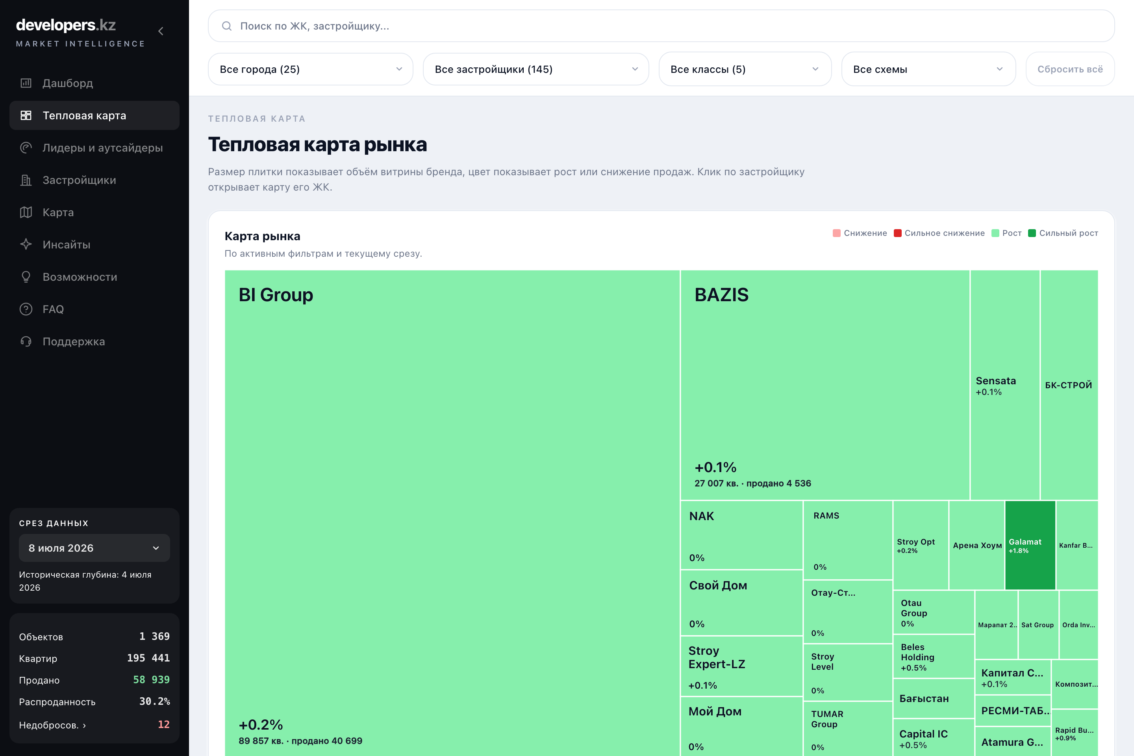Click the Рост legend swatch

pos(995,233)
